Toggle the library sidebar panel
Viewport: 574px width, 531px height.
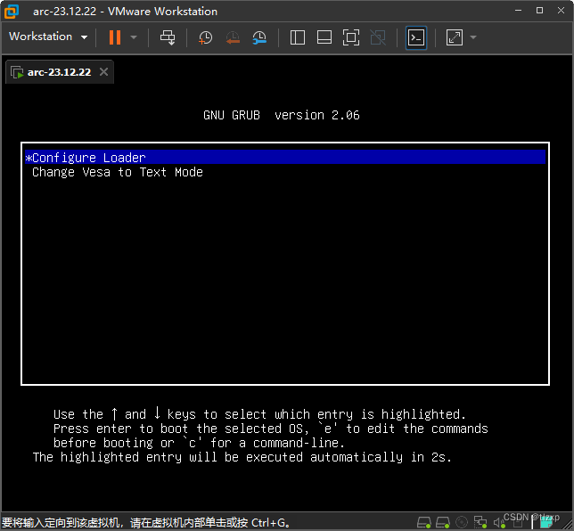pos(298,37)
